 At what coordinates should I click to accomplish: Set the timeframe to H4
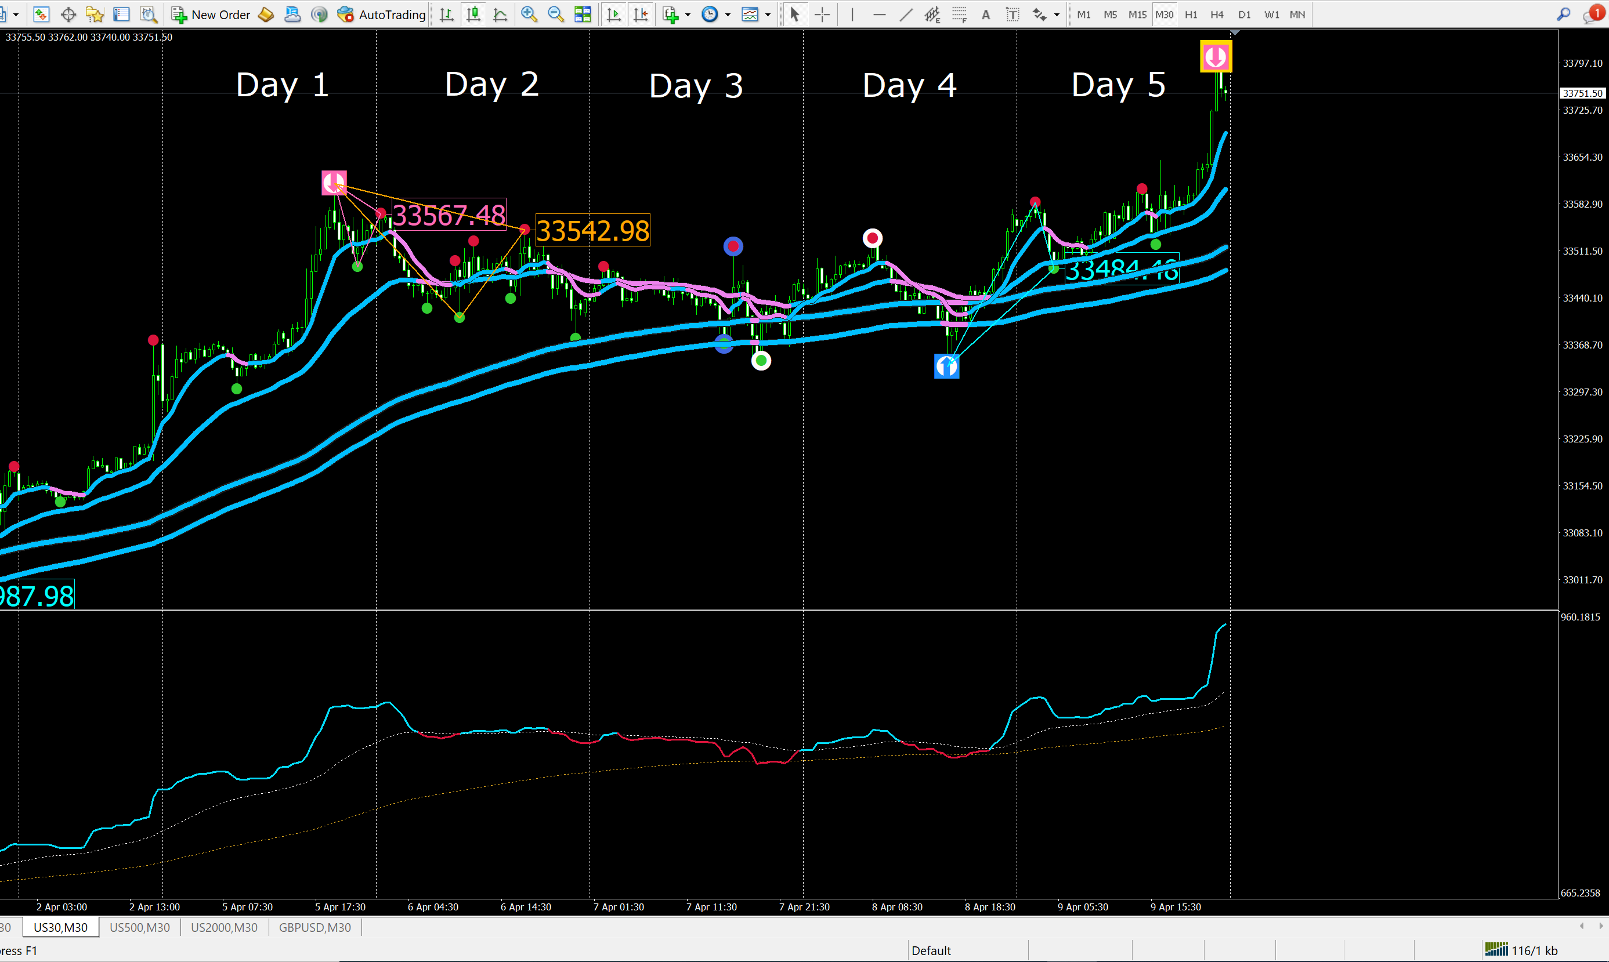coord(1217,14)
